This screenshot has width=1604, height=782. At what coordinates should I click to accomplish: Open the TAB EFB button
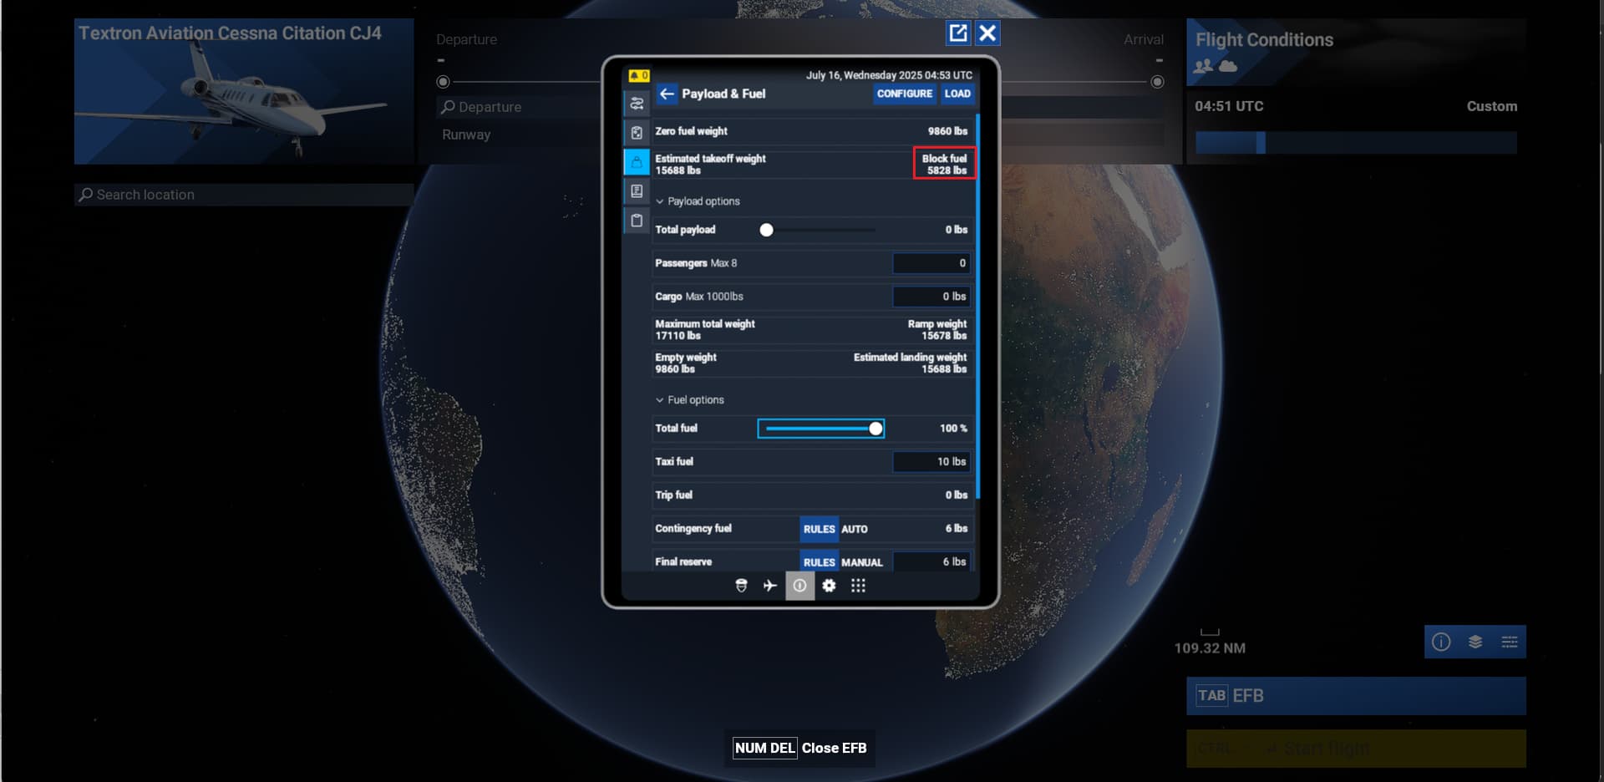[x=1356, y=696]
